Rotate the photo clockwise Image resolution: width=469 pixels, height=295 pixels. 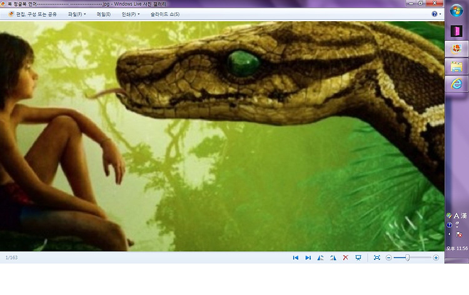click(x=333, y=257)
